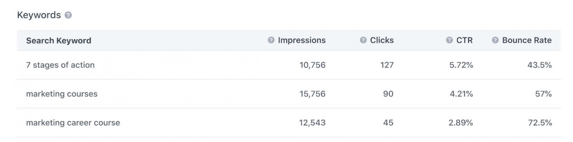Image resolution: width=573 pixels, height=142 pixels.
Task: Click the 15,756 impressions cell
Action: (312, 94)
